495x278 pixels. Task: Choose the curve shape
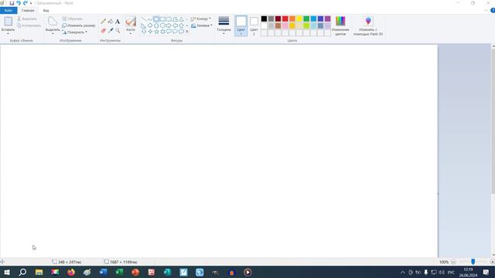click(150, 19)
